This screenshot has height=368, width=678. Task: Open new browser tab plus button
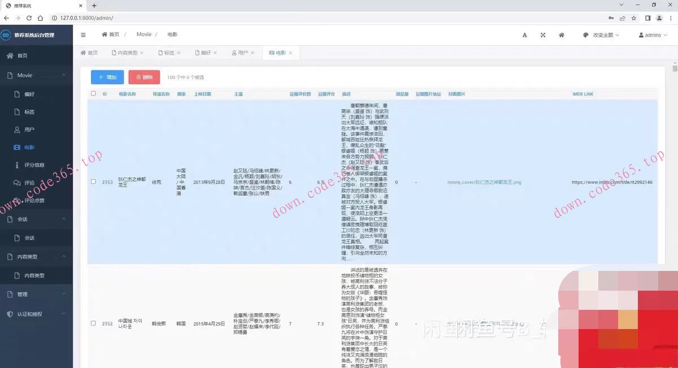tap(94, 6)
